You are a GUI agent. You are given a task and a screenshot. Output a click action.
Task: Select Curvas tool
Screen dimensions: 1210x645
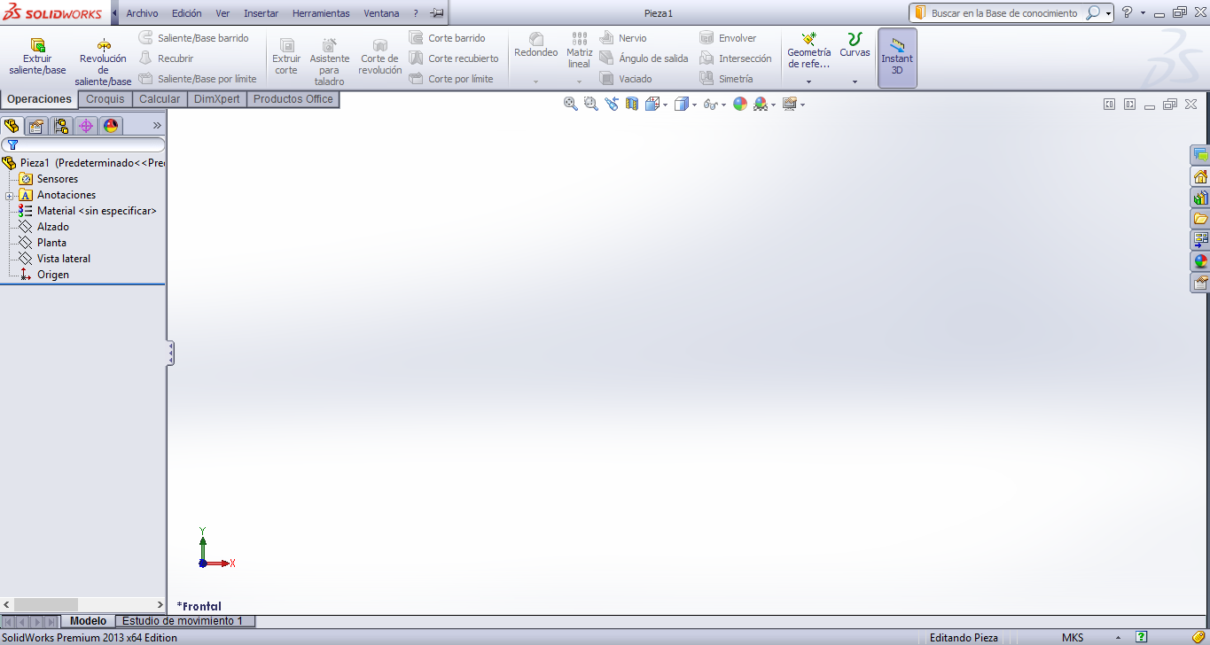pos(855,46)
